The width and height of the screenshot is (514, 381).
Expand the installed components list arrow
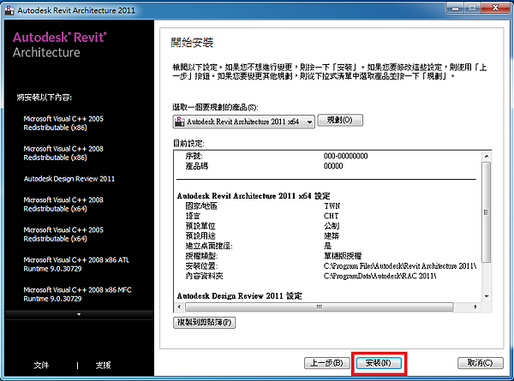click(79, 314)
